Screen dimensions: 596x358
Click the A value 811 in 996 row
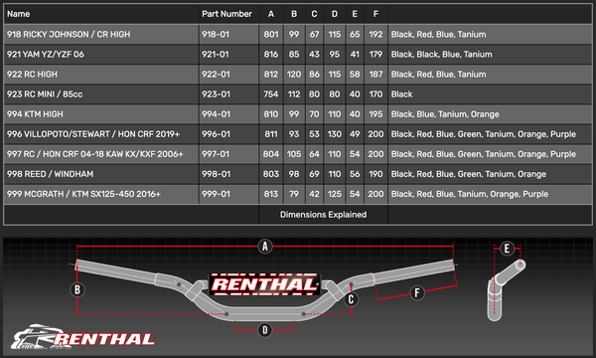[x=271, y=134]
